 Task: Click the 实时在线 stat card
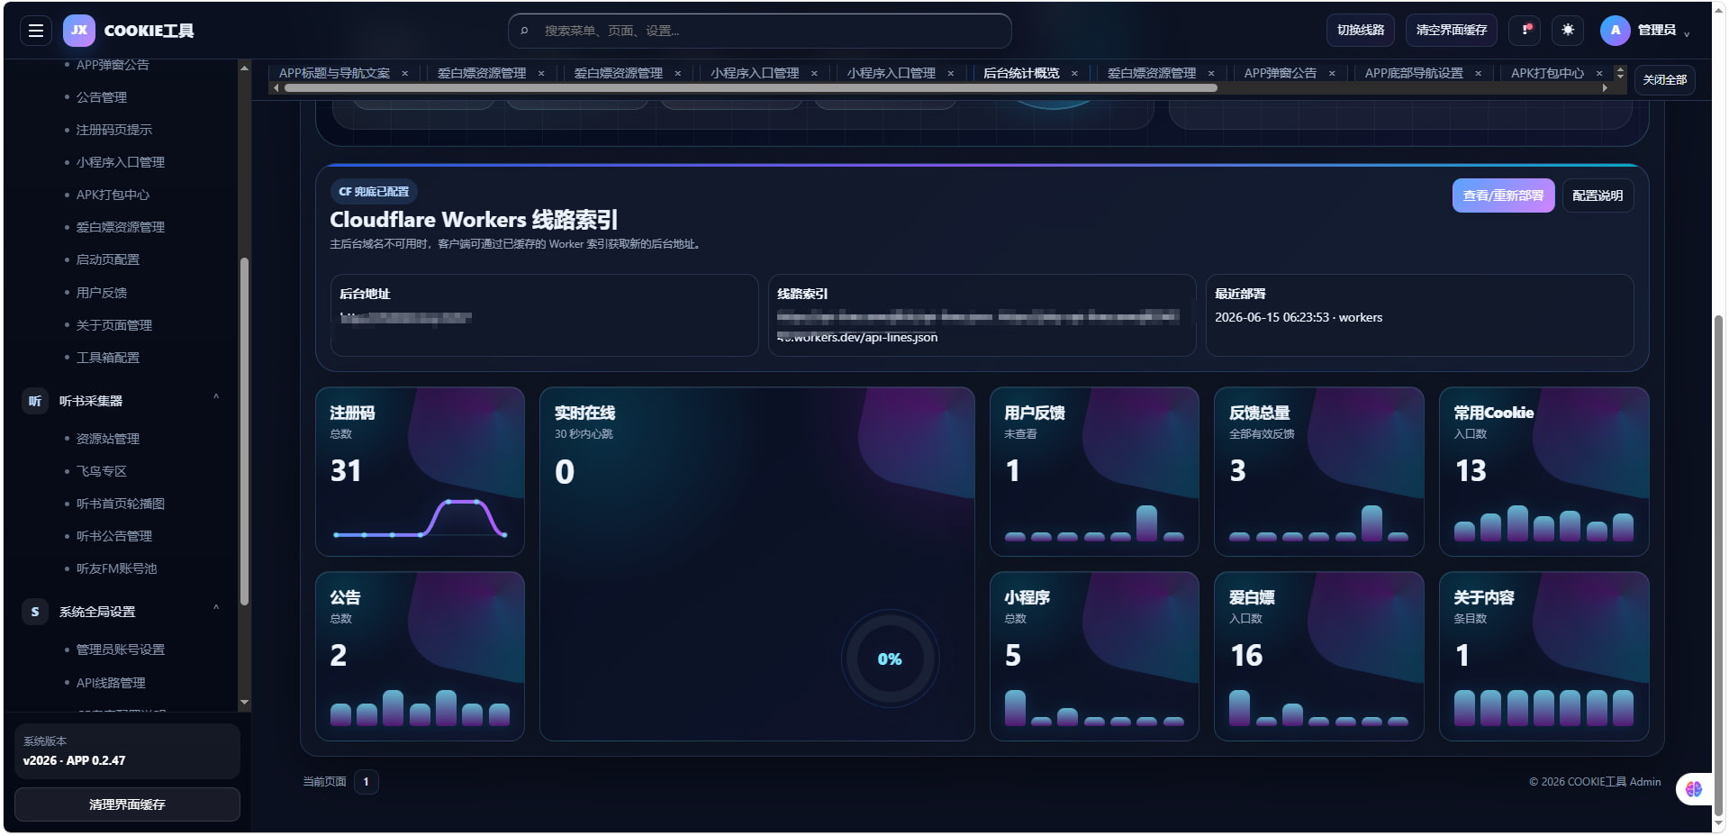756,564
